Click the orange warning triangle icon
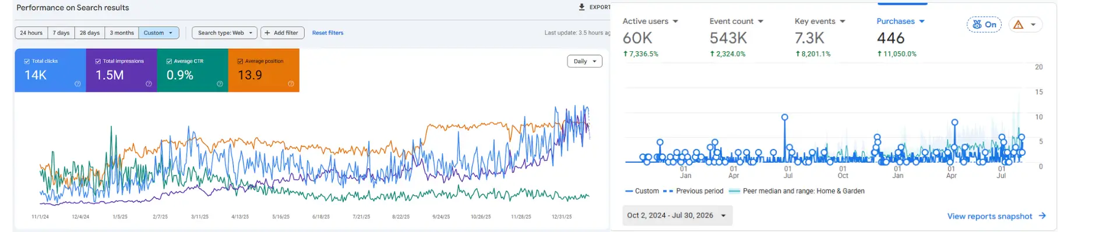The width and height of the screenshot is (1099, 232). tap(1018, 24)
